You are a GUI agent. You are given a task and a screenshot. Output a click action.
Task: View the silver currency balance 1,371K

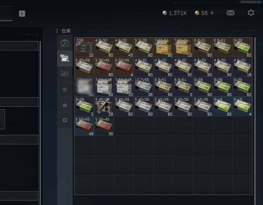point(174,13)
